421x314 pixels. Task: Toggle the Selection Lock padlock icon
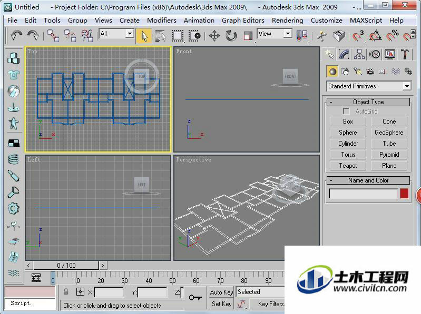(66, 292)
